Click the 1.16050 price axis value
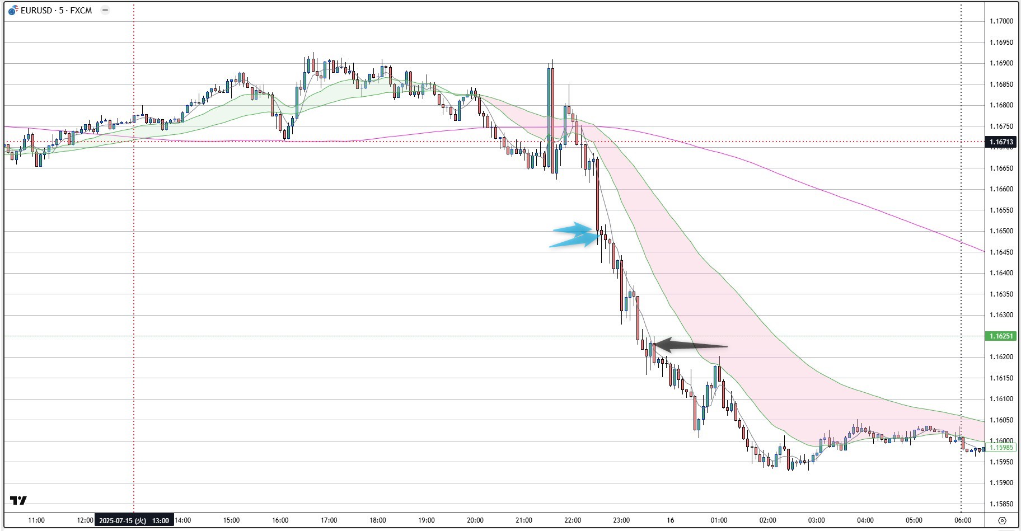This screenshot has width=1021, height=531. (1001, 420)
